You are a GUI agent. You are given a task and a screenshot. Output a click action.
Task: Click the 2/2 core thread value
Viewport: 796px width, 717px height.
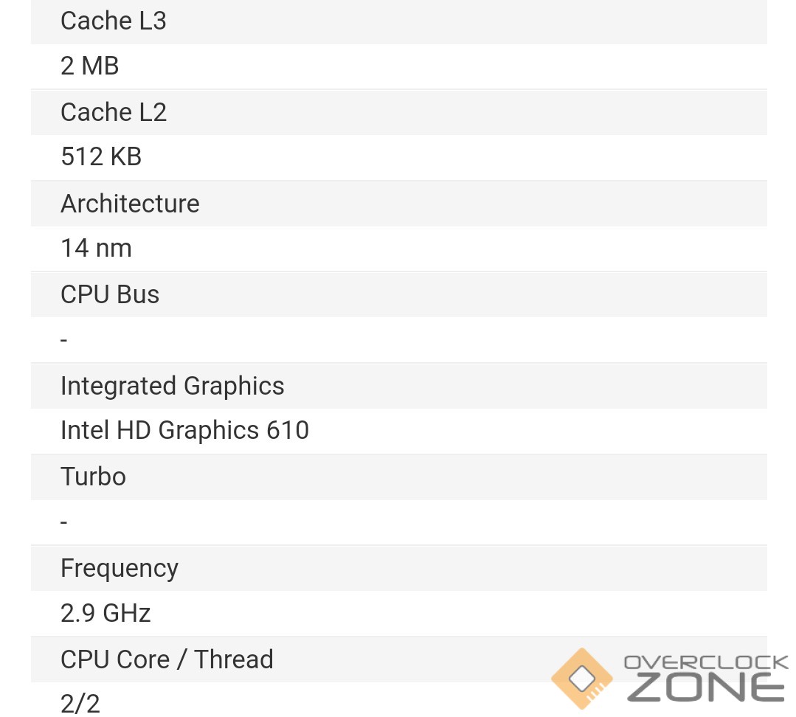coord(80,704)
